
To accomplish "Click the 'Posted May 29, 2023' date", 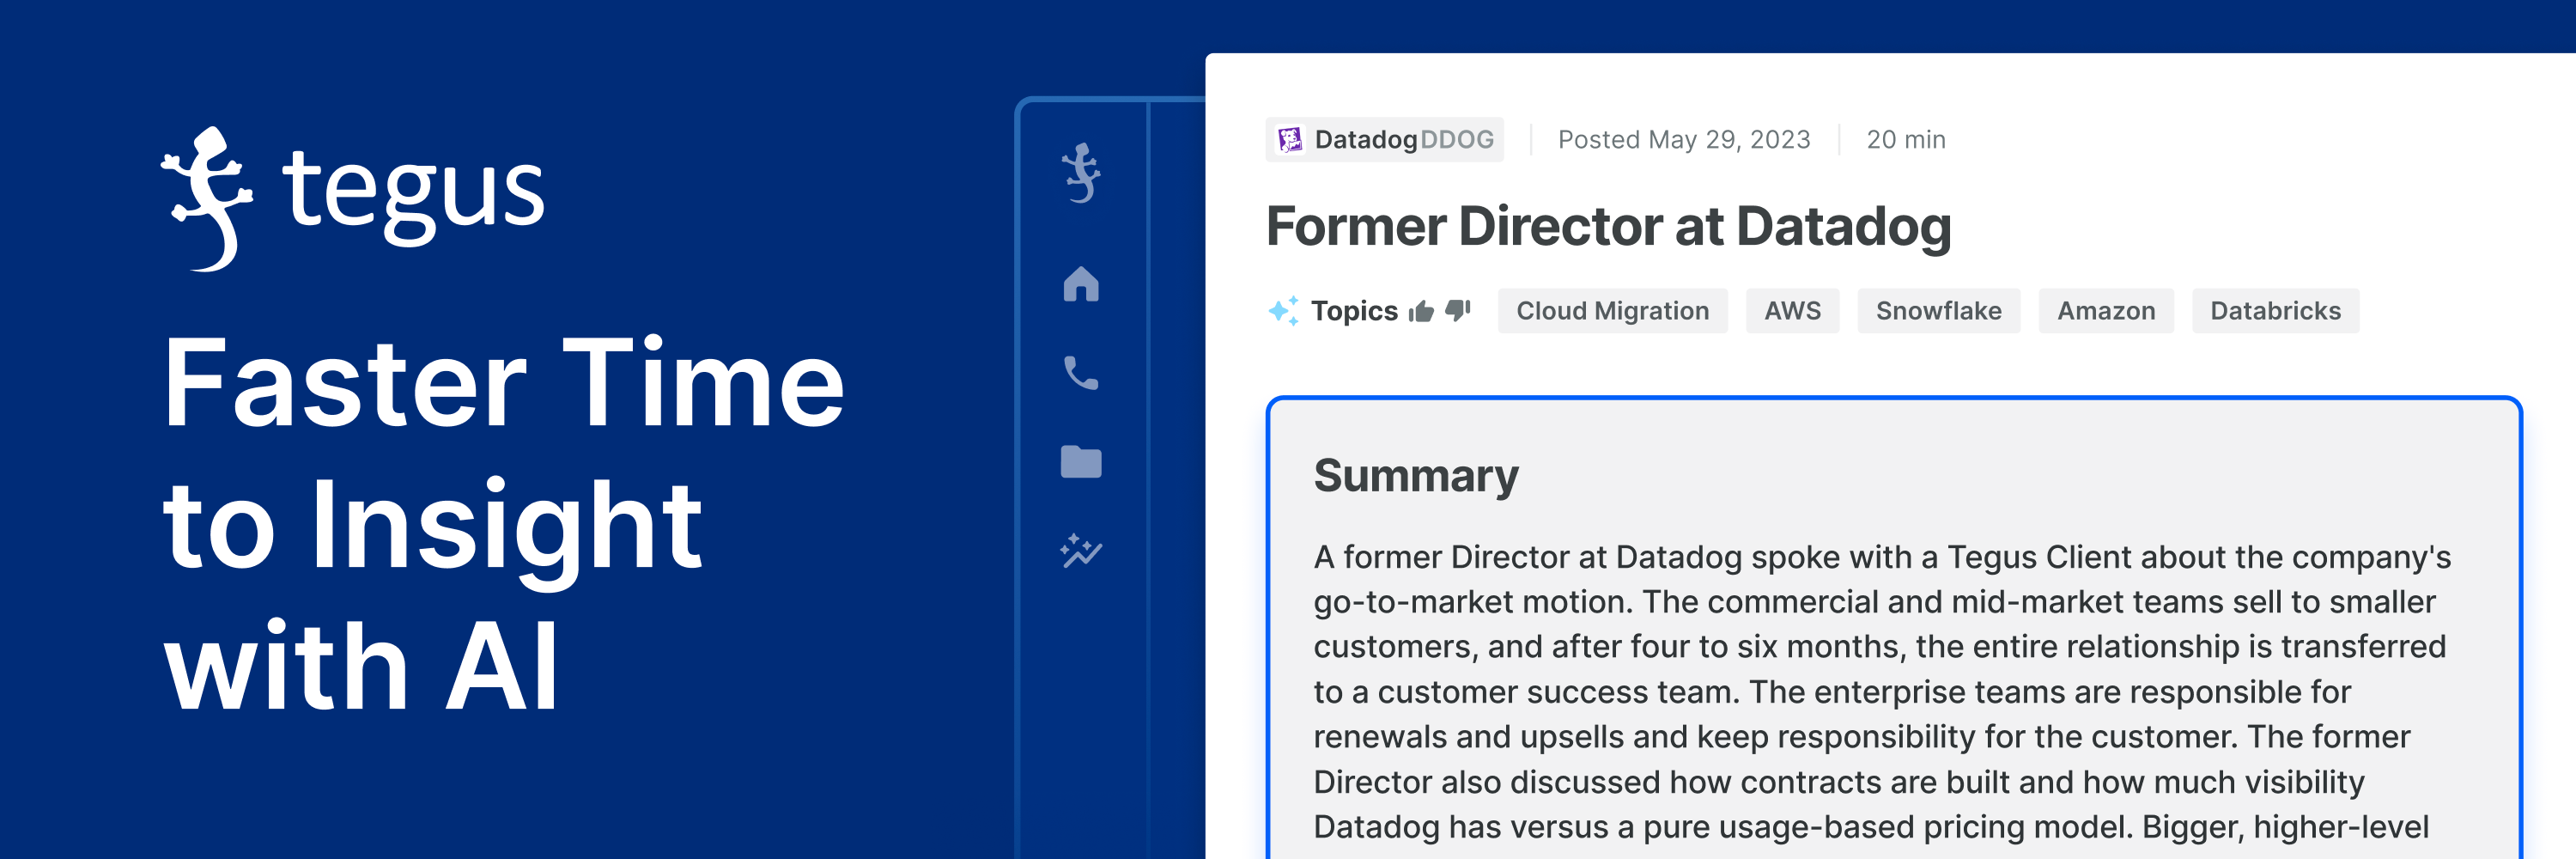I will click(x=1684, y=139).
